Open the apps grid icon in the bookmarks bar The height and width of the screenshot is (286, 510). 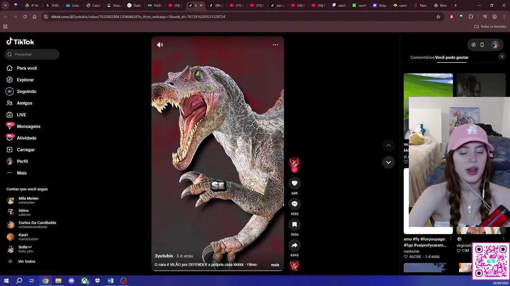5,27
